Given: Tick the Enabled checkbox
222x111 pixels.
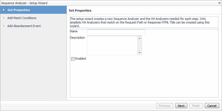Looking at the screenshot, I should coord(73,59).
